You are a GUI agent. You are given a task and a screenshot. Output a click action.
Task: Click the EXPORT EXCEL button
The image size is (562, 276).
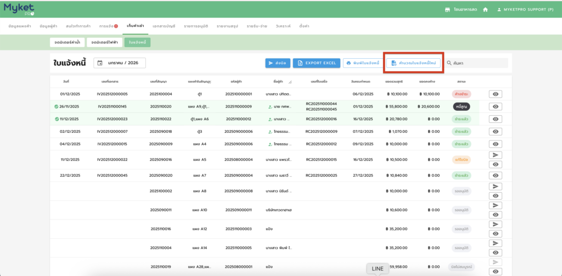[316, 63]
